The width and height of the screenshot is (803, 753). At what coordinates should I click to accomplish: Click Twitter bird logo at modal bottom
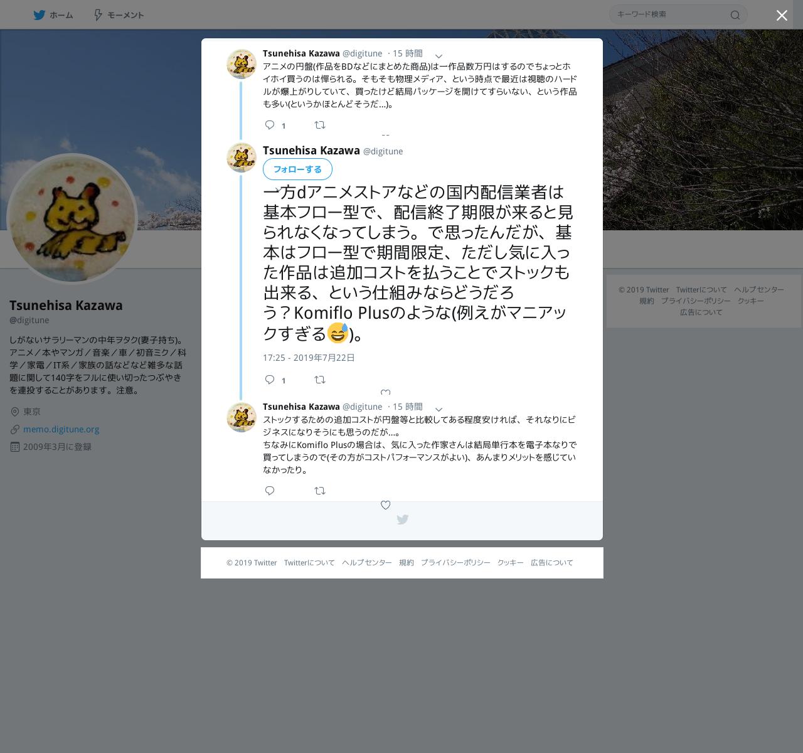point(403,520)
